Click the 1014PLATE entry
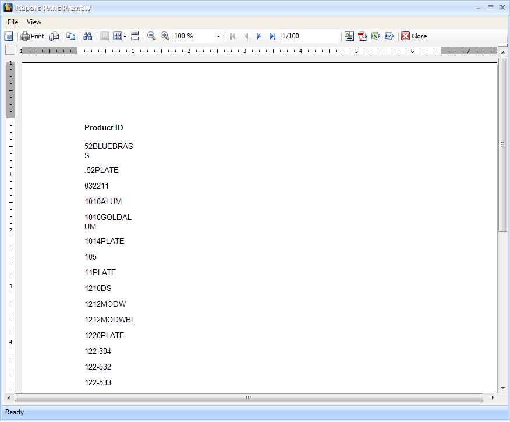The width and height of the screenshot is (510, 422). 104,241
